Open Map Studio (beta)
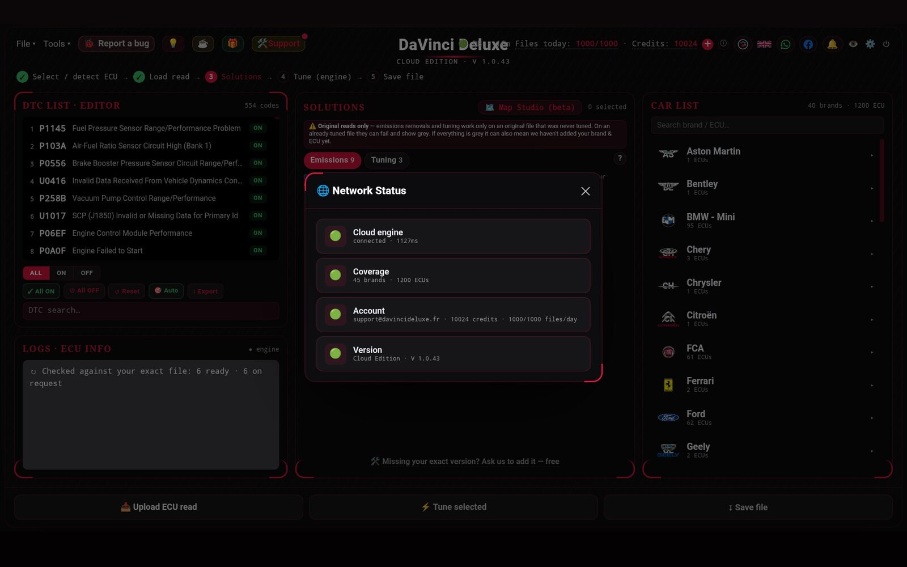 [531, 107]
